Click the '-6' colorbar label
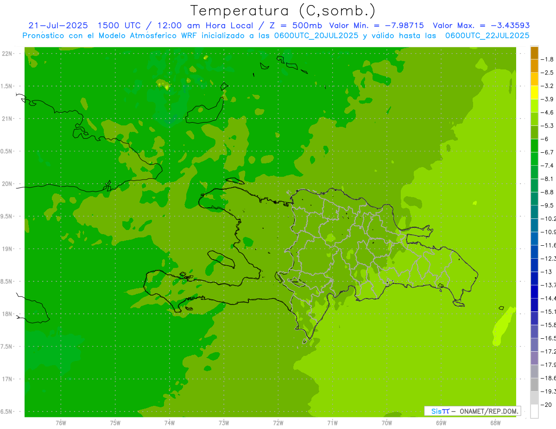This screenshot has height=429, width=556. pyautogui.click(x=545, y=139)
